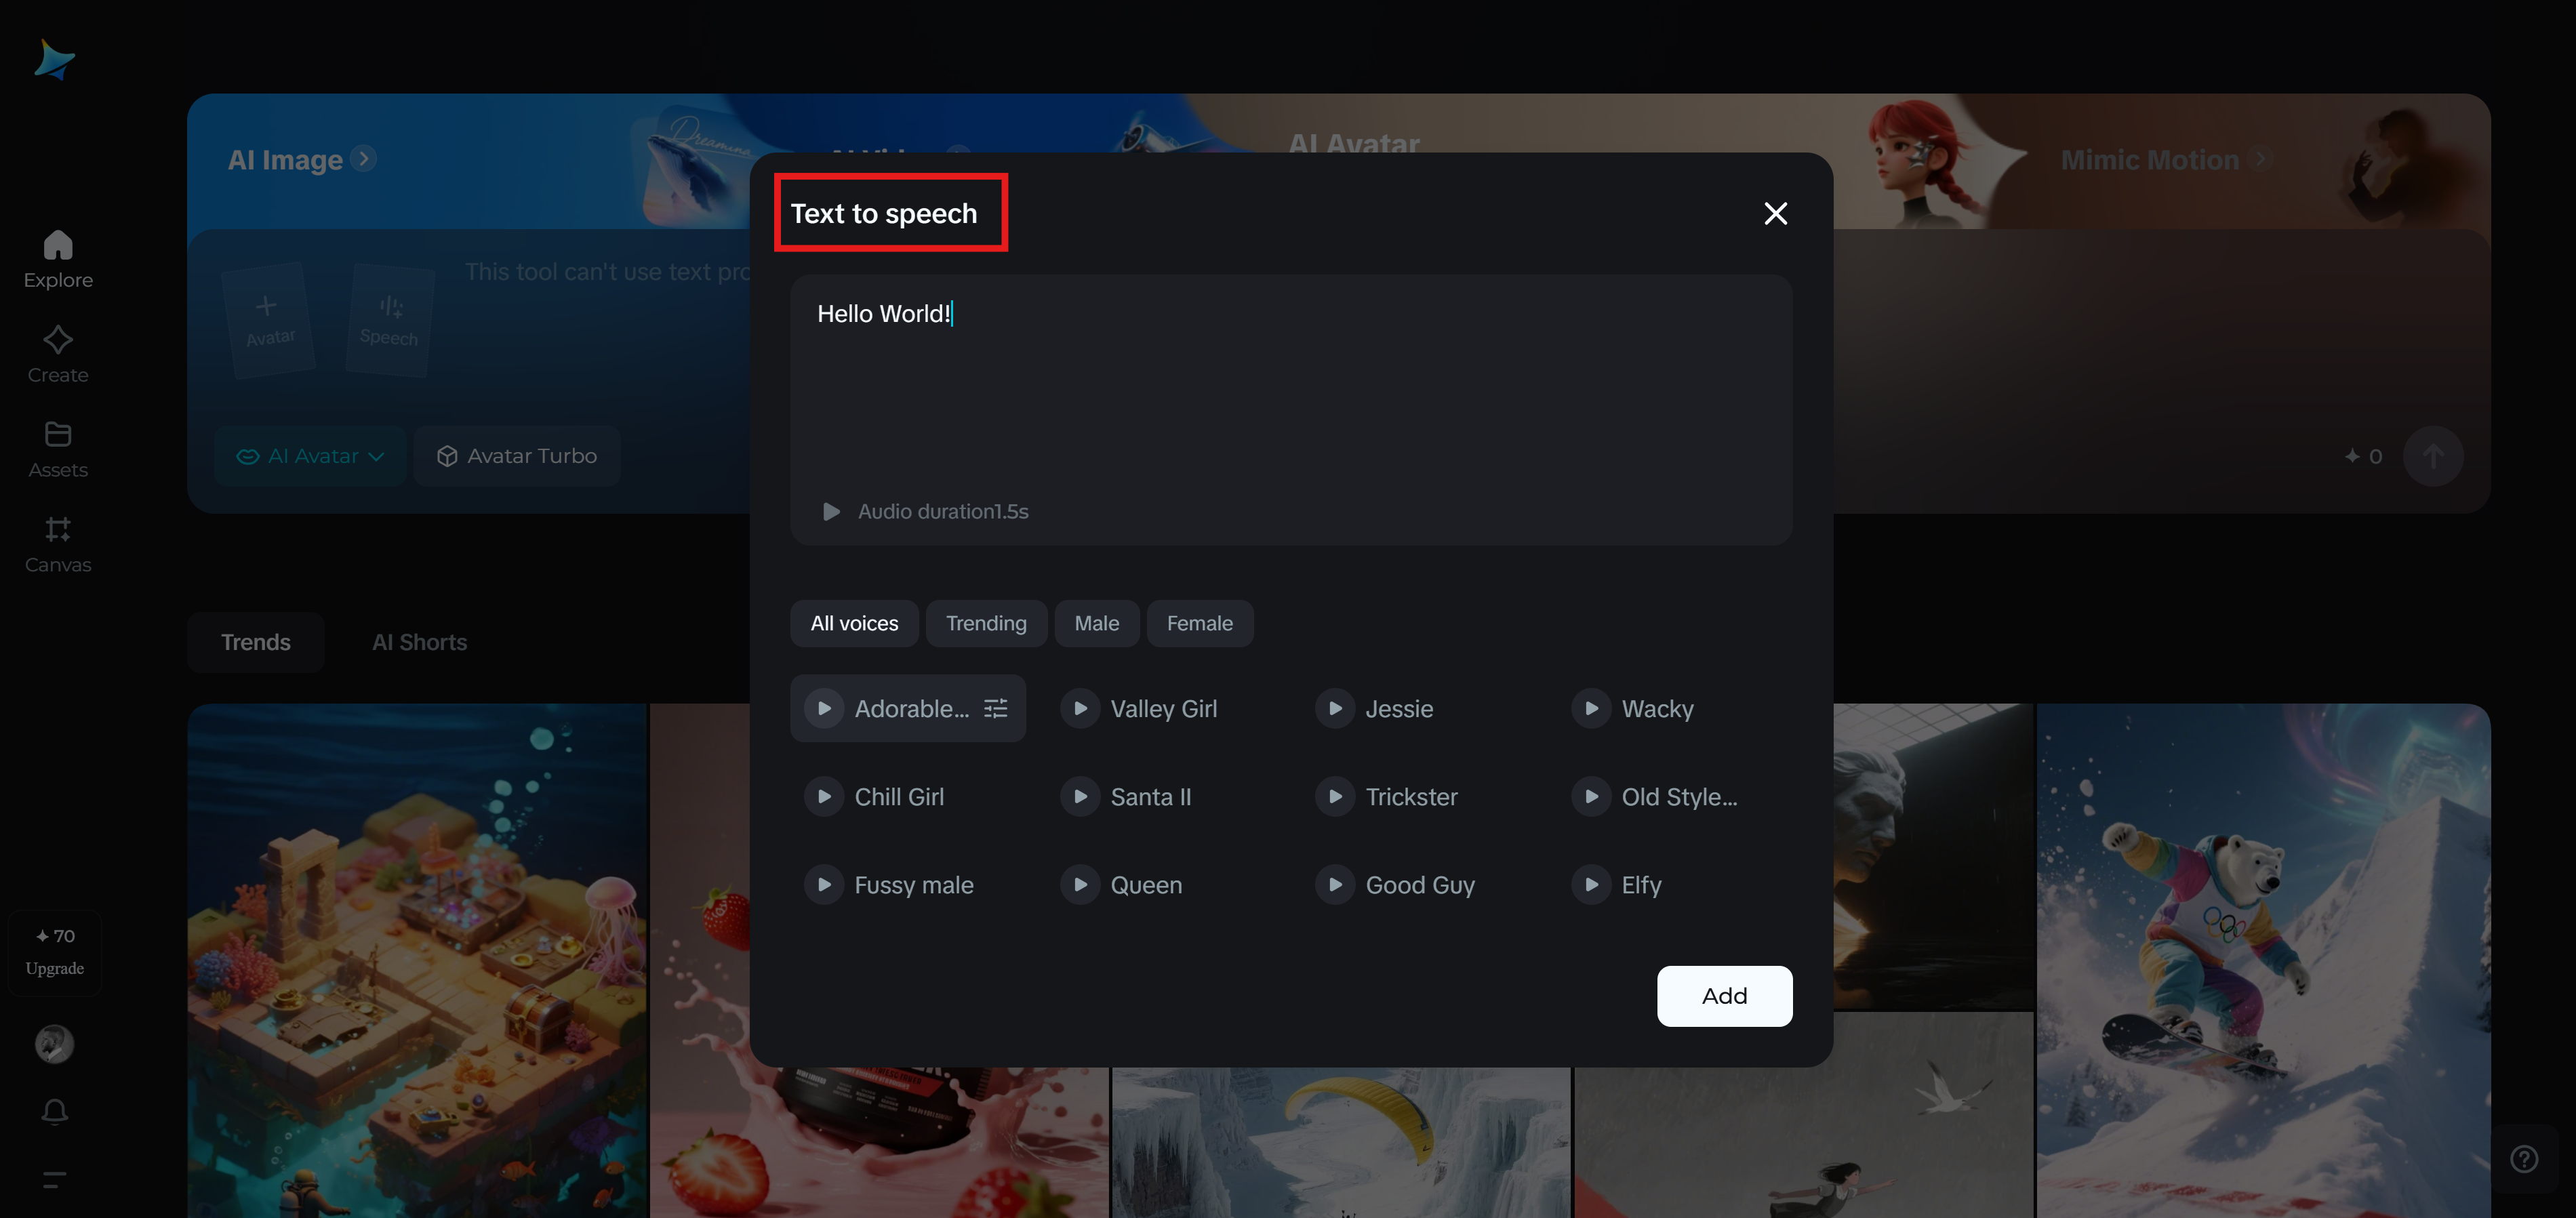Screen dimensions: 2576x1218
Task: Select the Trends tab
Action: 255,642
